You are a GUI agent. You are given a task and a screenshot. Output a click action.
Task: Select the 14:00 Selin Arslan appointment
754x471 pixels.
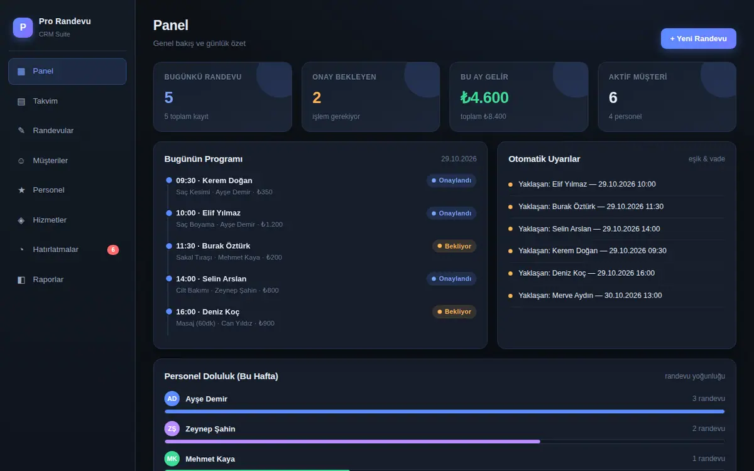point(320,284)
